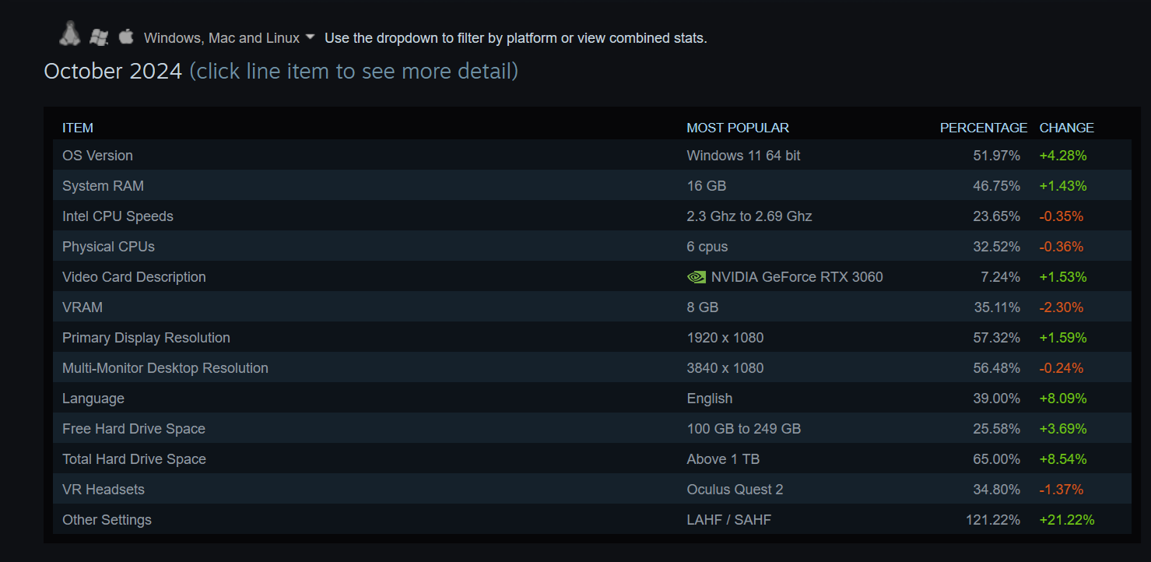This screenshot has width=1151, height=562.
Task: Expand the VR Headsets line item
Action: 591,489
